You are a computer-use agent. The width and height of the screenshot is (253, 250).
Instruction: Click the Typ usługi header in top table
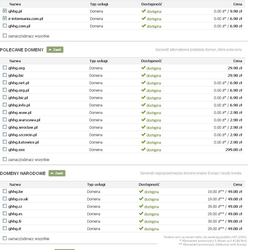99,4
